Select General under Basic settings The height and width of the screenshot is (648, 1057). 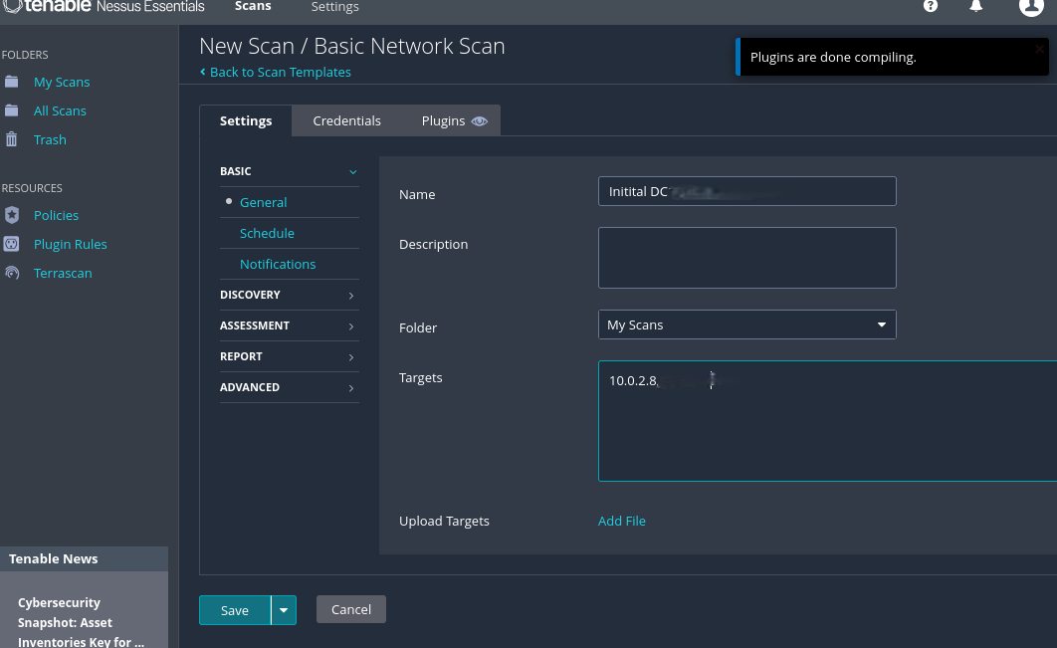[263, 202]
